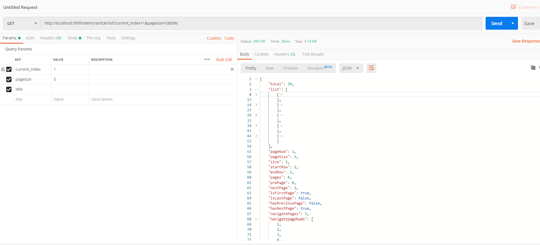Click the Size 2.14 KB text
This screenshot has width=540, height=245.
(x=306, y=41)
